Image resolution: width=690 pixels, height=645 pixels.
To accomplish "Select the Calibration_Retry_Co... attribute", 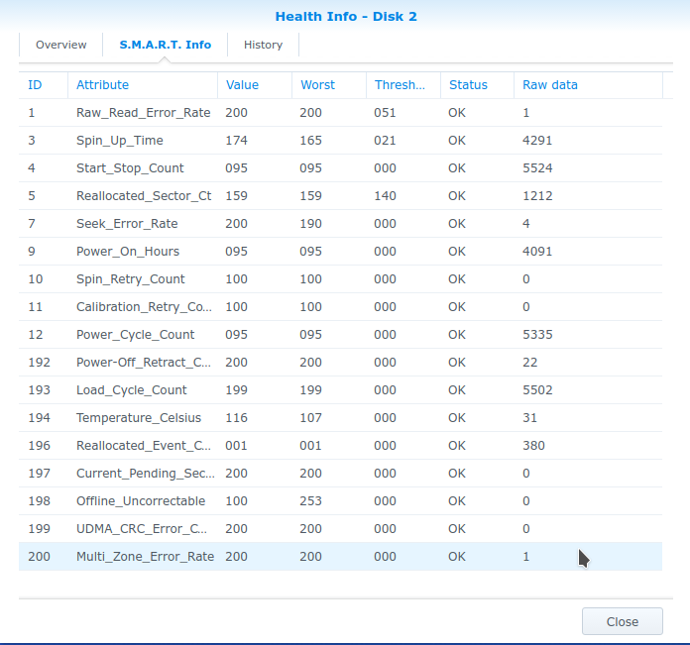I will 144,306.
